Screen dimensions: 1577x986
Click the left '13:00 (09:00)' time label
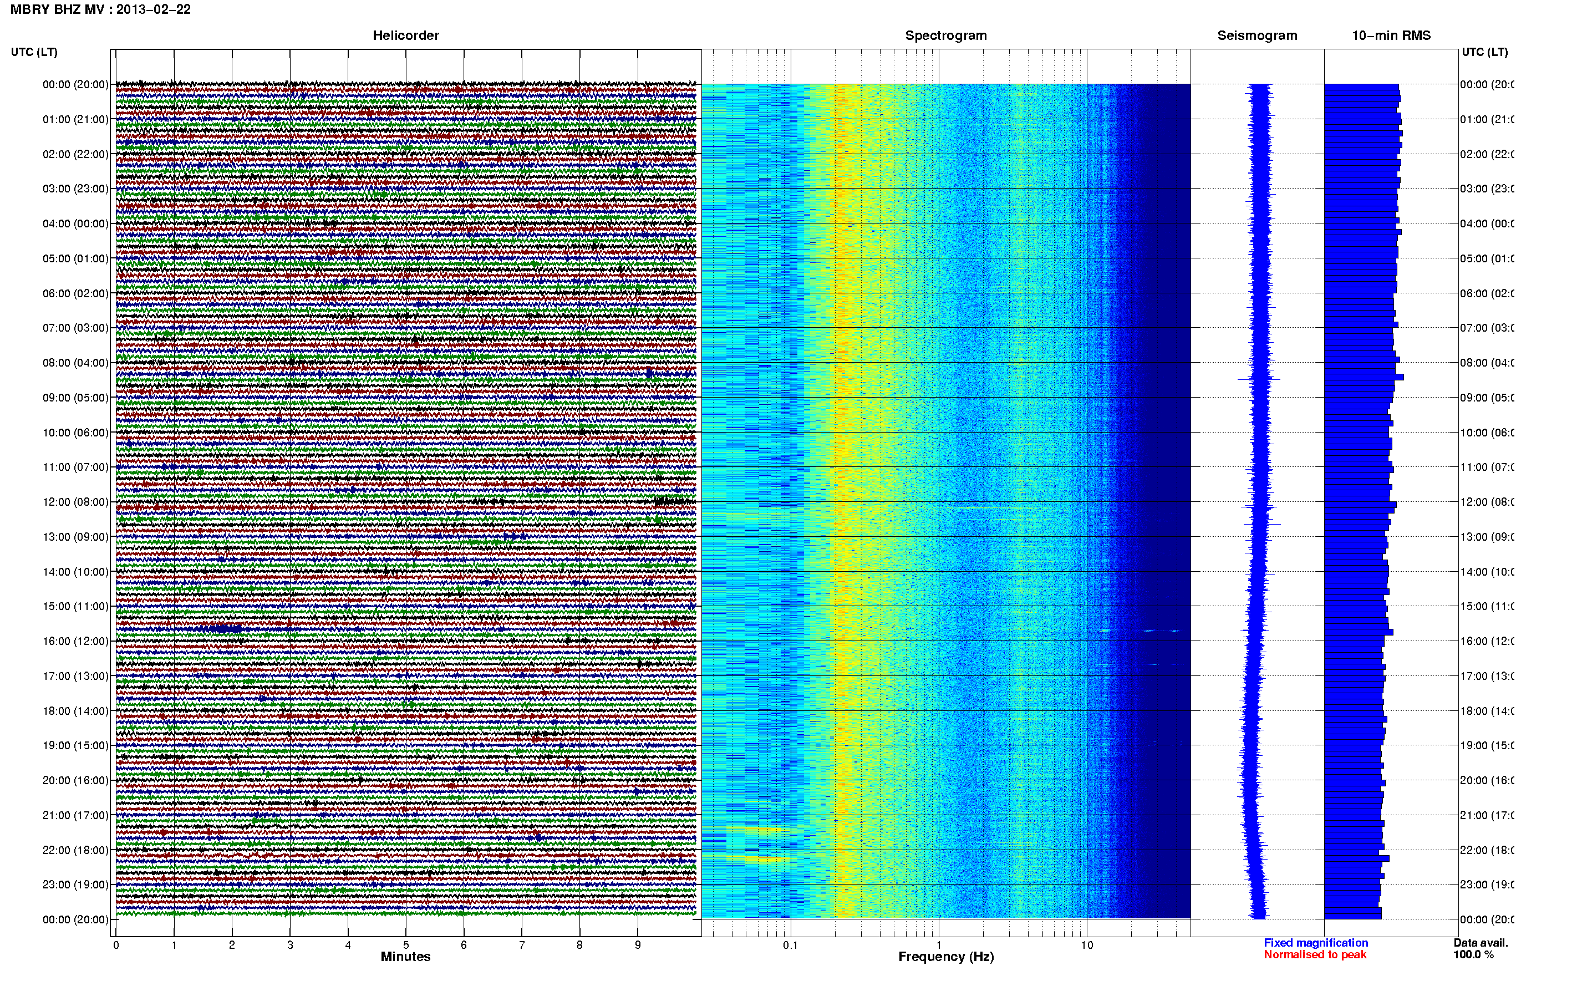(75, 537)
